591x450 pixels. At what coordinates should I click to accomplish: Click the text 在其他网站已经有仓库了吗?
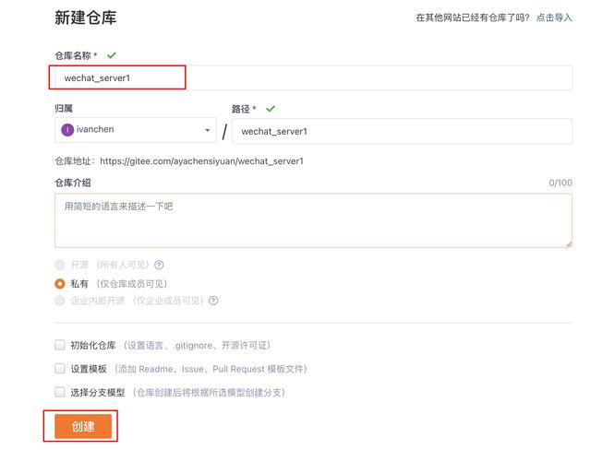click(473, 18)
